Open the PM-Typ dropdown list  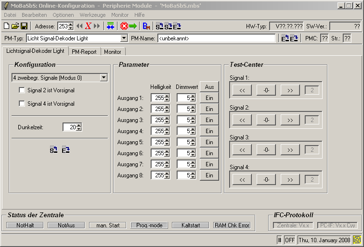click(124, 38)
